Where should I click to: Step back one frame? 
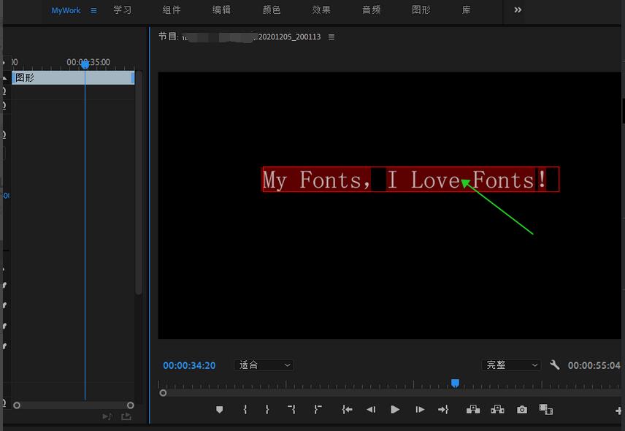tap(371, 410)
